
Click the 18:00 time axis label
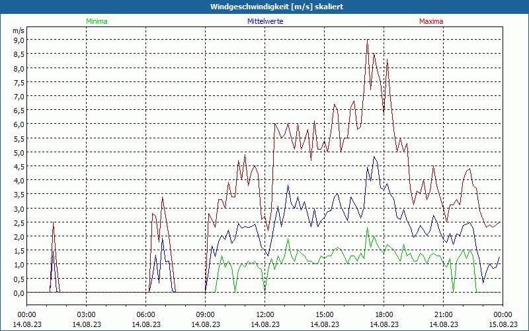pyautogui.click(x=384, y=315)
